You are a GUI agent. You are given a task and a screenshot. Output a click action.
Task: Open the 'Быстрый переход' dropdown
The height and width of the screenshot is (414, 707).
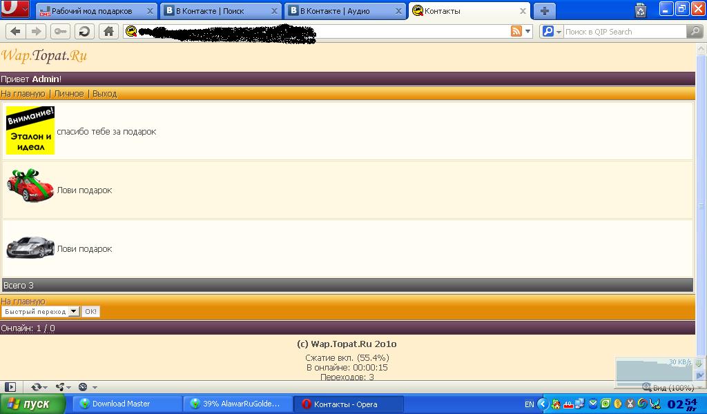(x=41, y=311)
